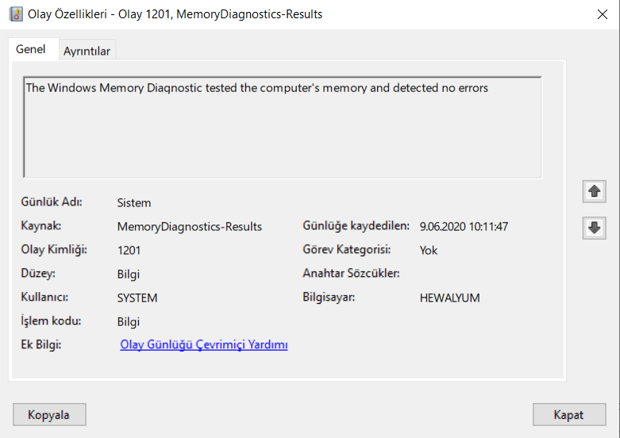The image size is (620, 438).
Task: Select the Bilgisayar name HEWALYUM
Action: (x=449, y=298)
